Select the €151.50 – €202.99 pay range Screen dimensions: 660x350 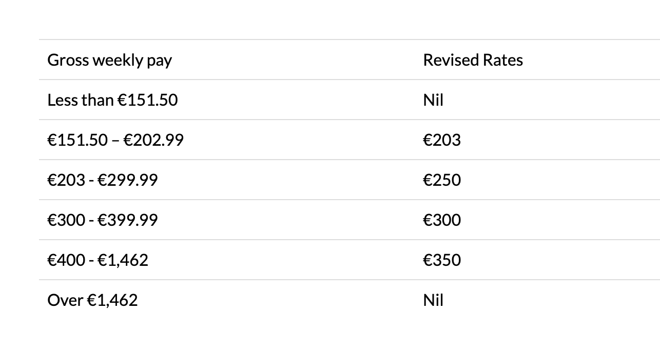115,140
